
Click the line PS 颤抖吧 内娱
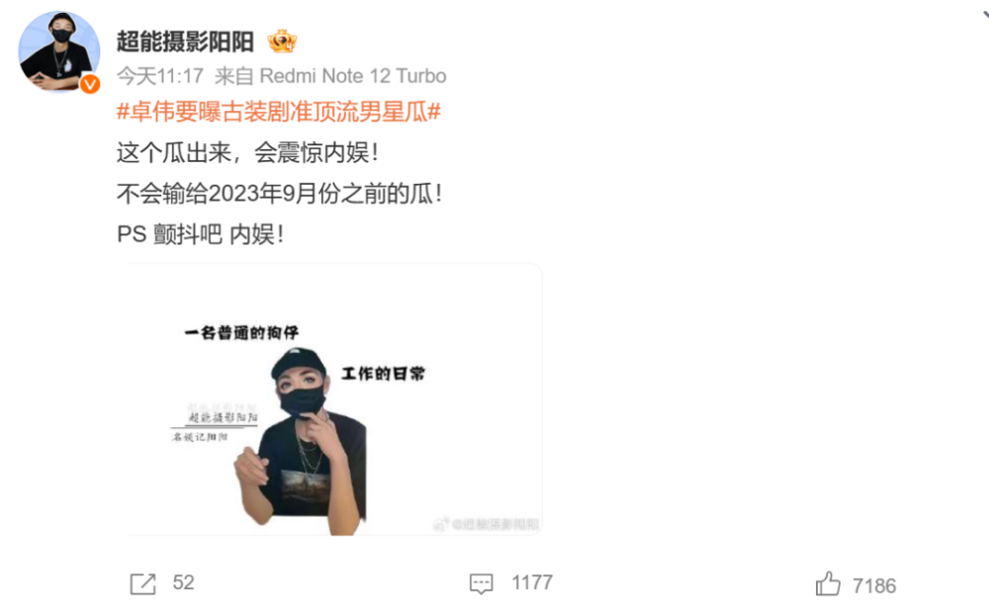click(200, 234)
